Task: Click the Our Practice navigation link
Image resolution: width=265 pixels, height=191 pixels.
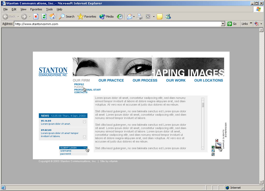Action: point(111,80)
